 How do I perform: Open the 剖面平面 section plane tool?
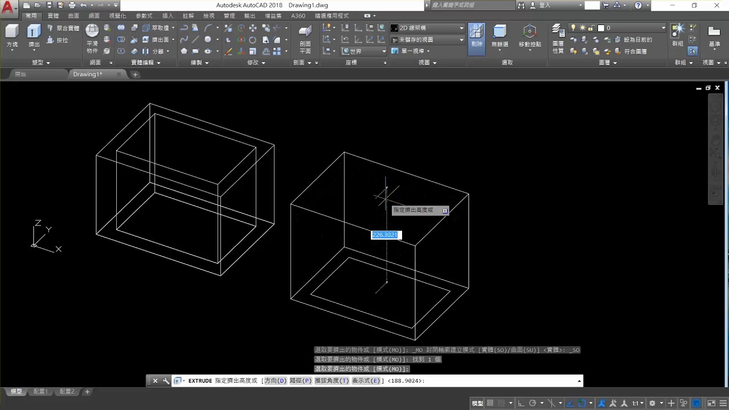tap(305, 39)
